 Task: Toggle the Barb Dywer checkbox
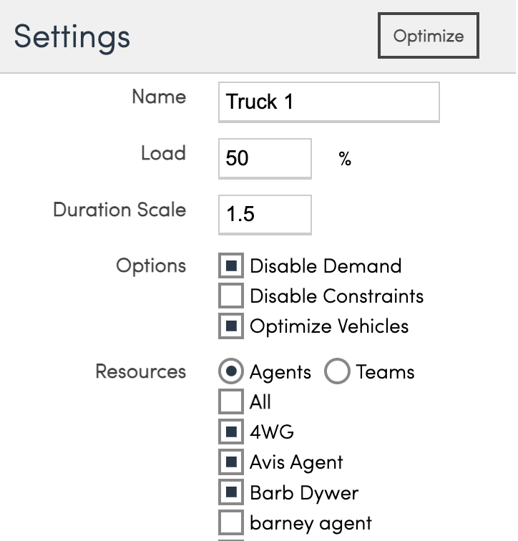coord(230,493)
